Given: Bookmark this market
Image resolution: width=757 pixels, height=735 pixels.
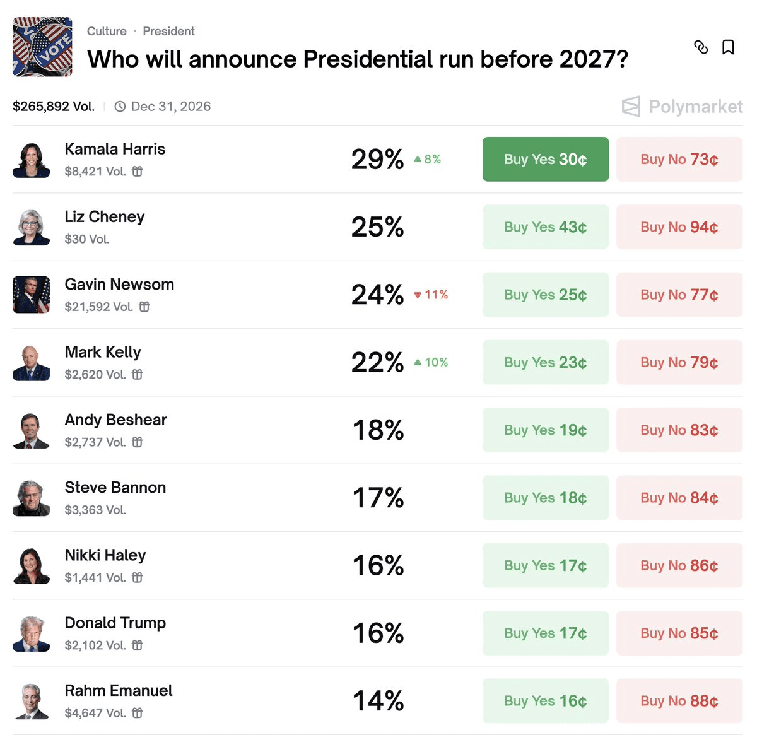Looking at the screenshot, I should [728, 47].
